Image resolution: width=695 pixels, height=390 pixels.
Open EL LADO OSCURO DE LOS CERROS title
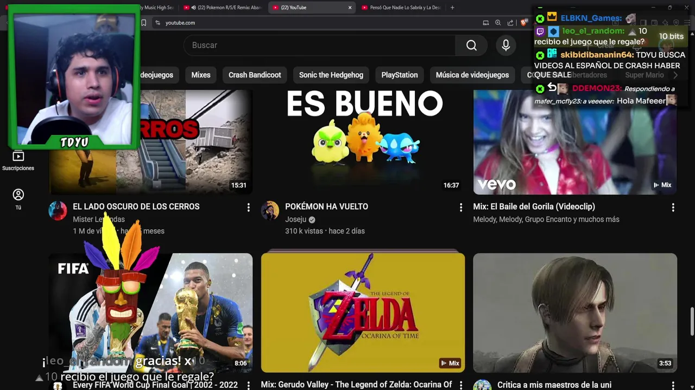click(x=136, y=206)
